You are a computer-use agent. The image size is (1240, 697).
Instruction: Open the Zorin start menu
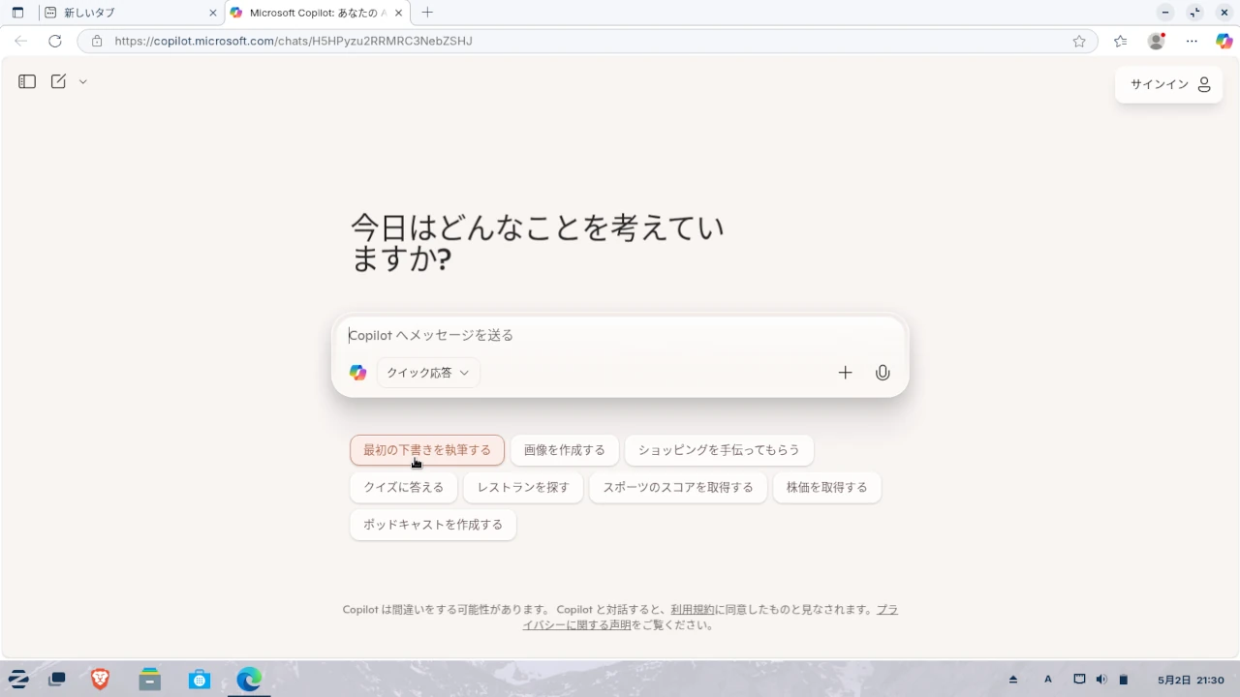[18, 680]
